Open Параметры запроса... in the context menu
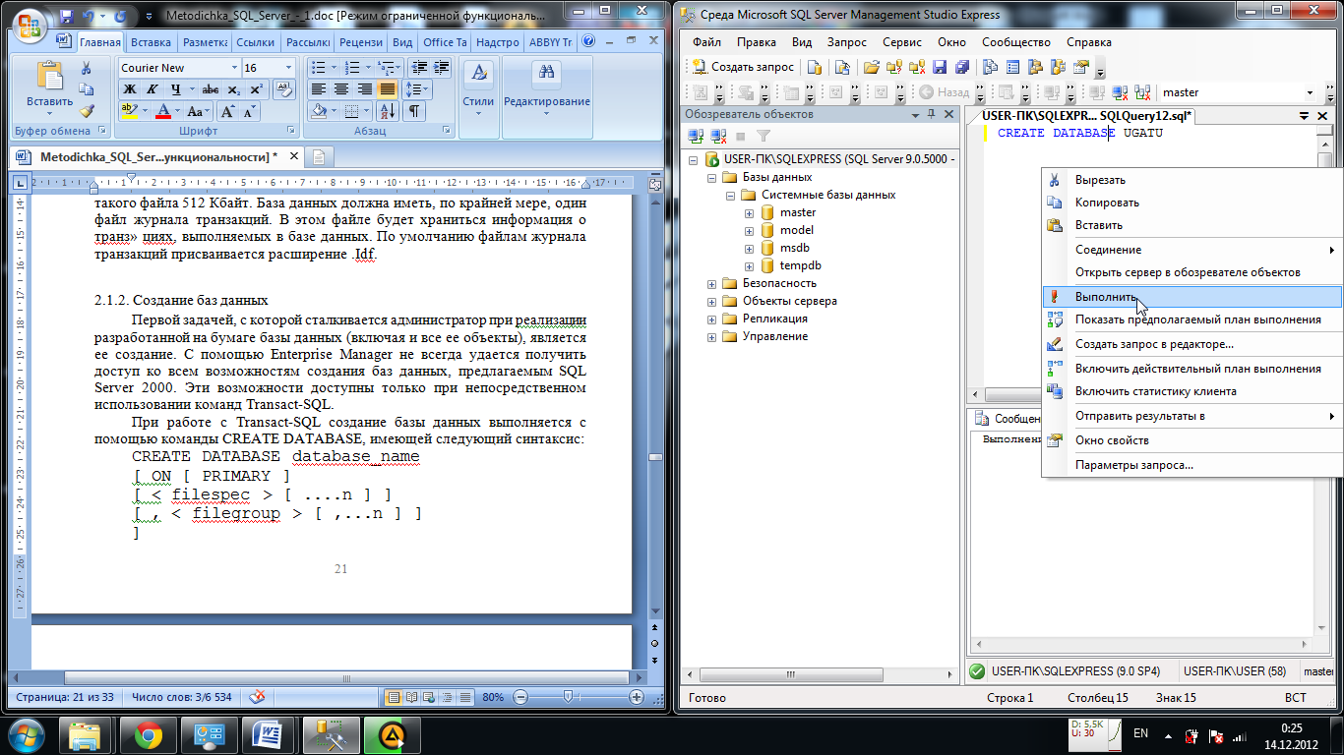This screenshot has width=1344, height=755. pos(1191,465)
